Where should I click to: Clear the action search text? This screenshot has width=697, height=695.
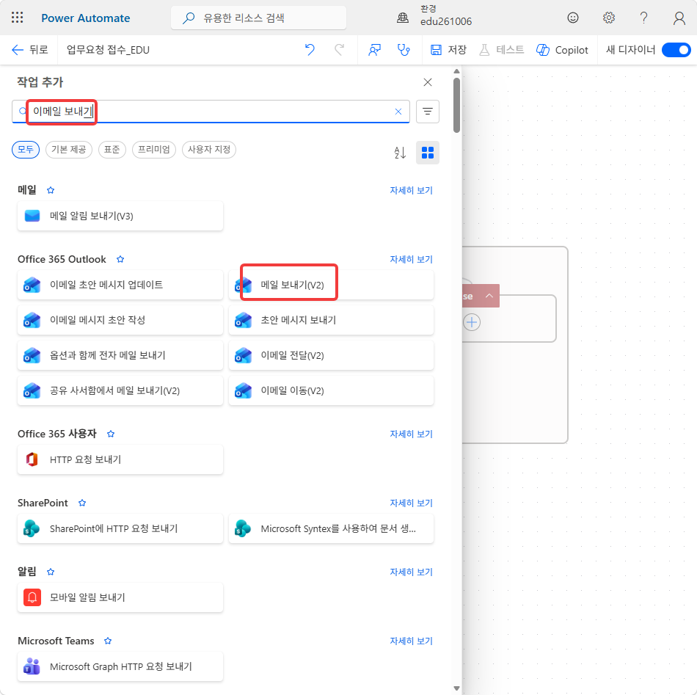[x=398, y=112]
